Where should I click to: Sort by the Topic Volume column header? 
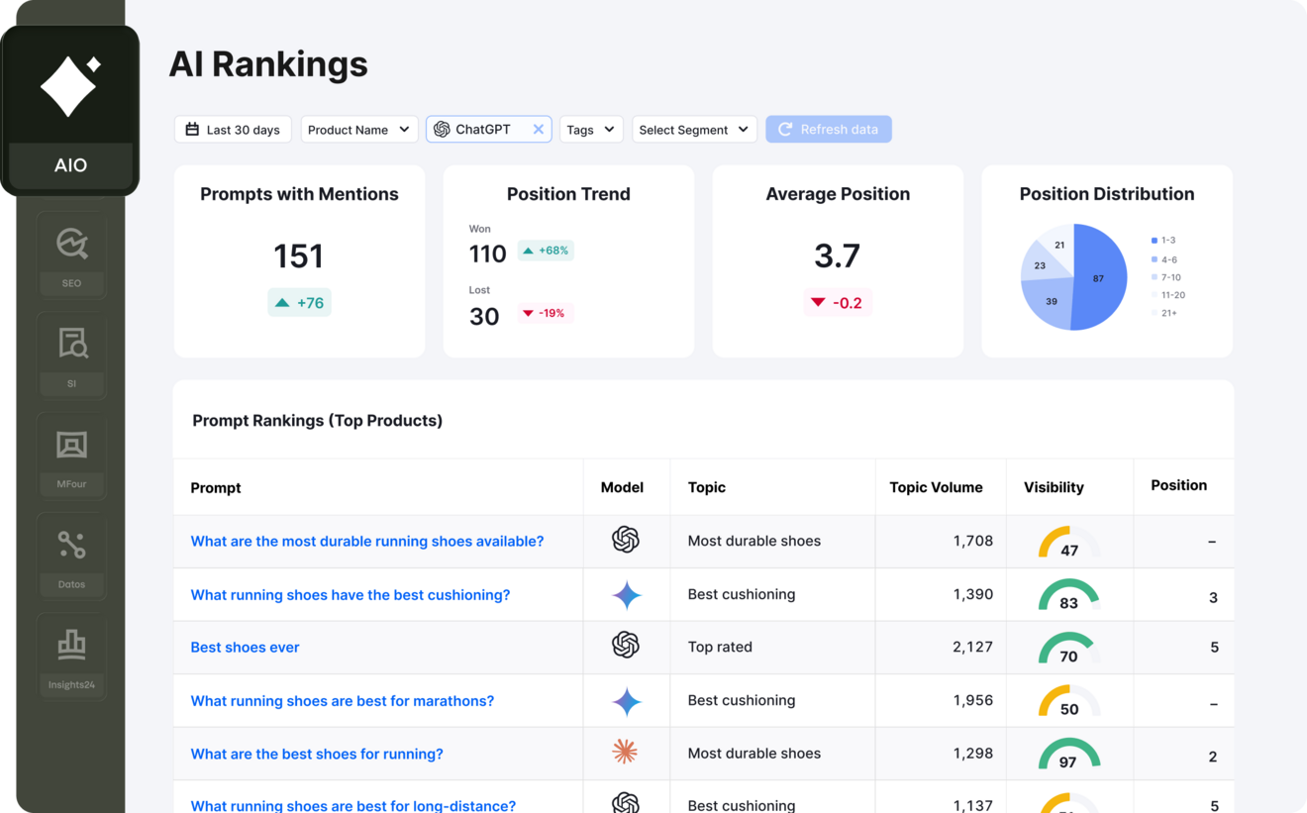pos(936,487)
